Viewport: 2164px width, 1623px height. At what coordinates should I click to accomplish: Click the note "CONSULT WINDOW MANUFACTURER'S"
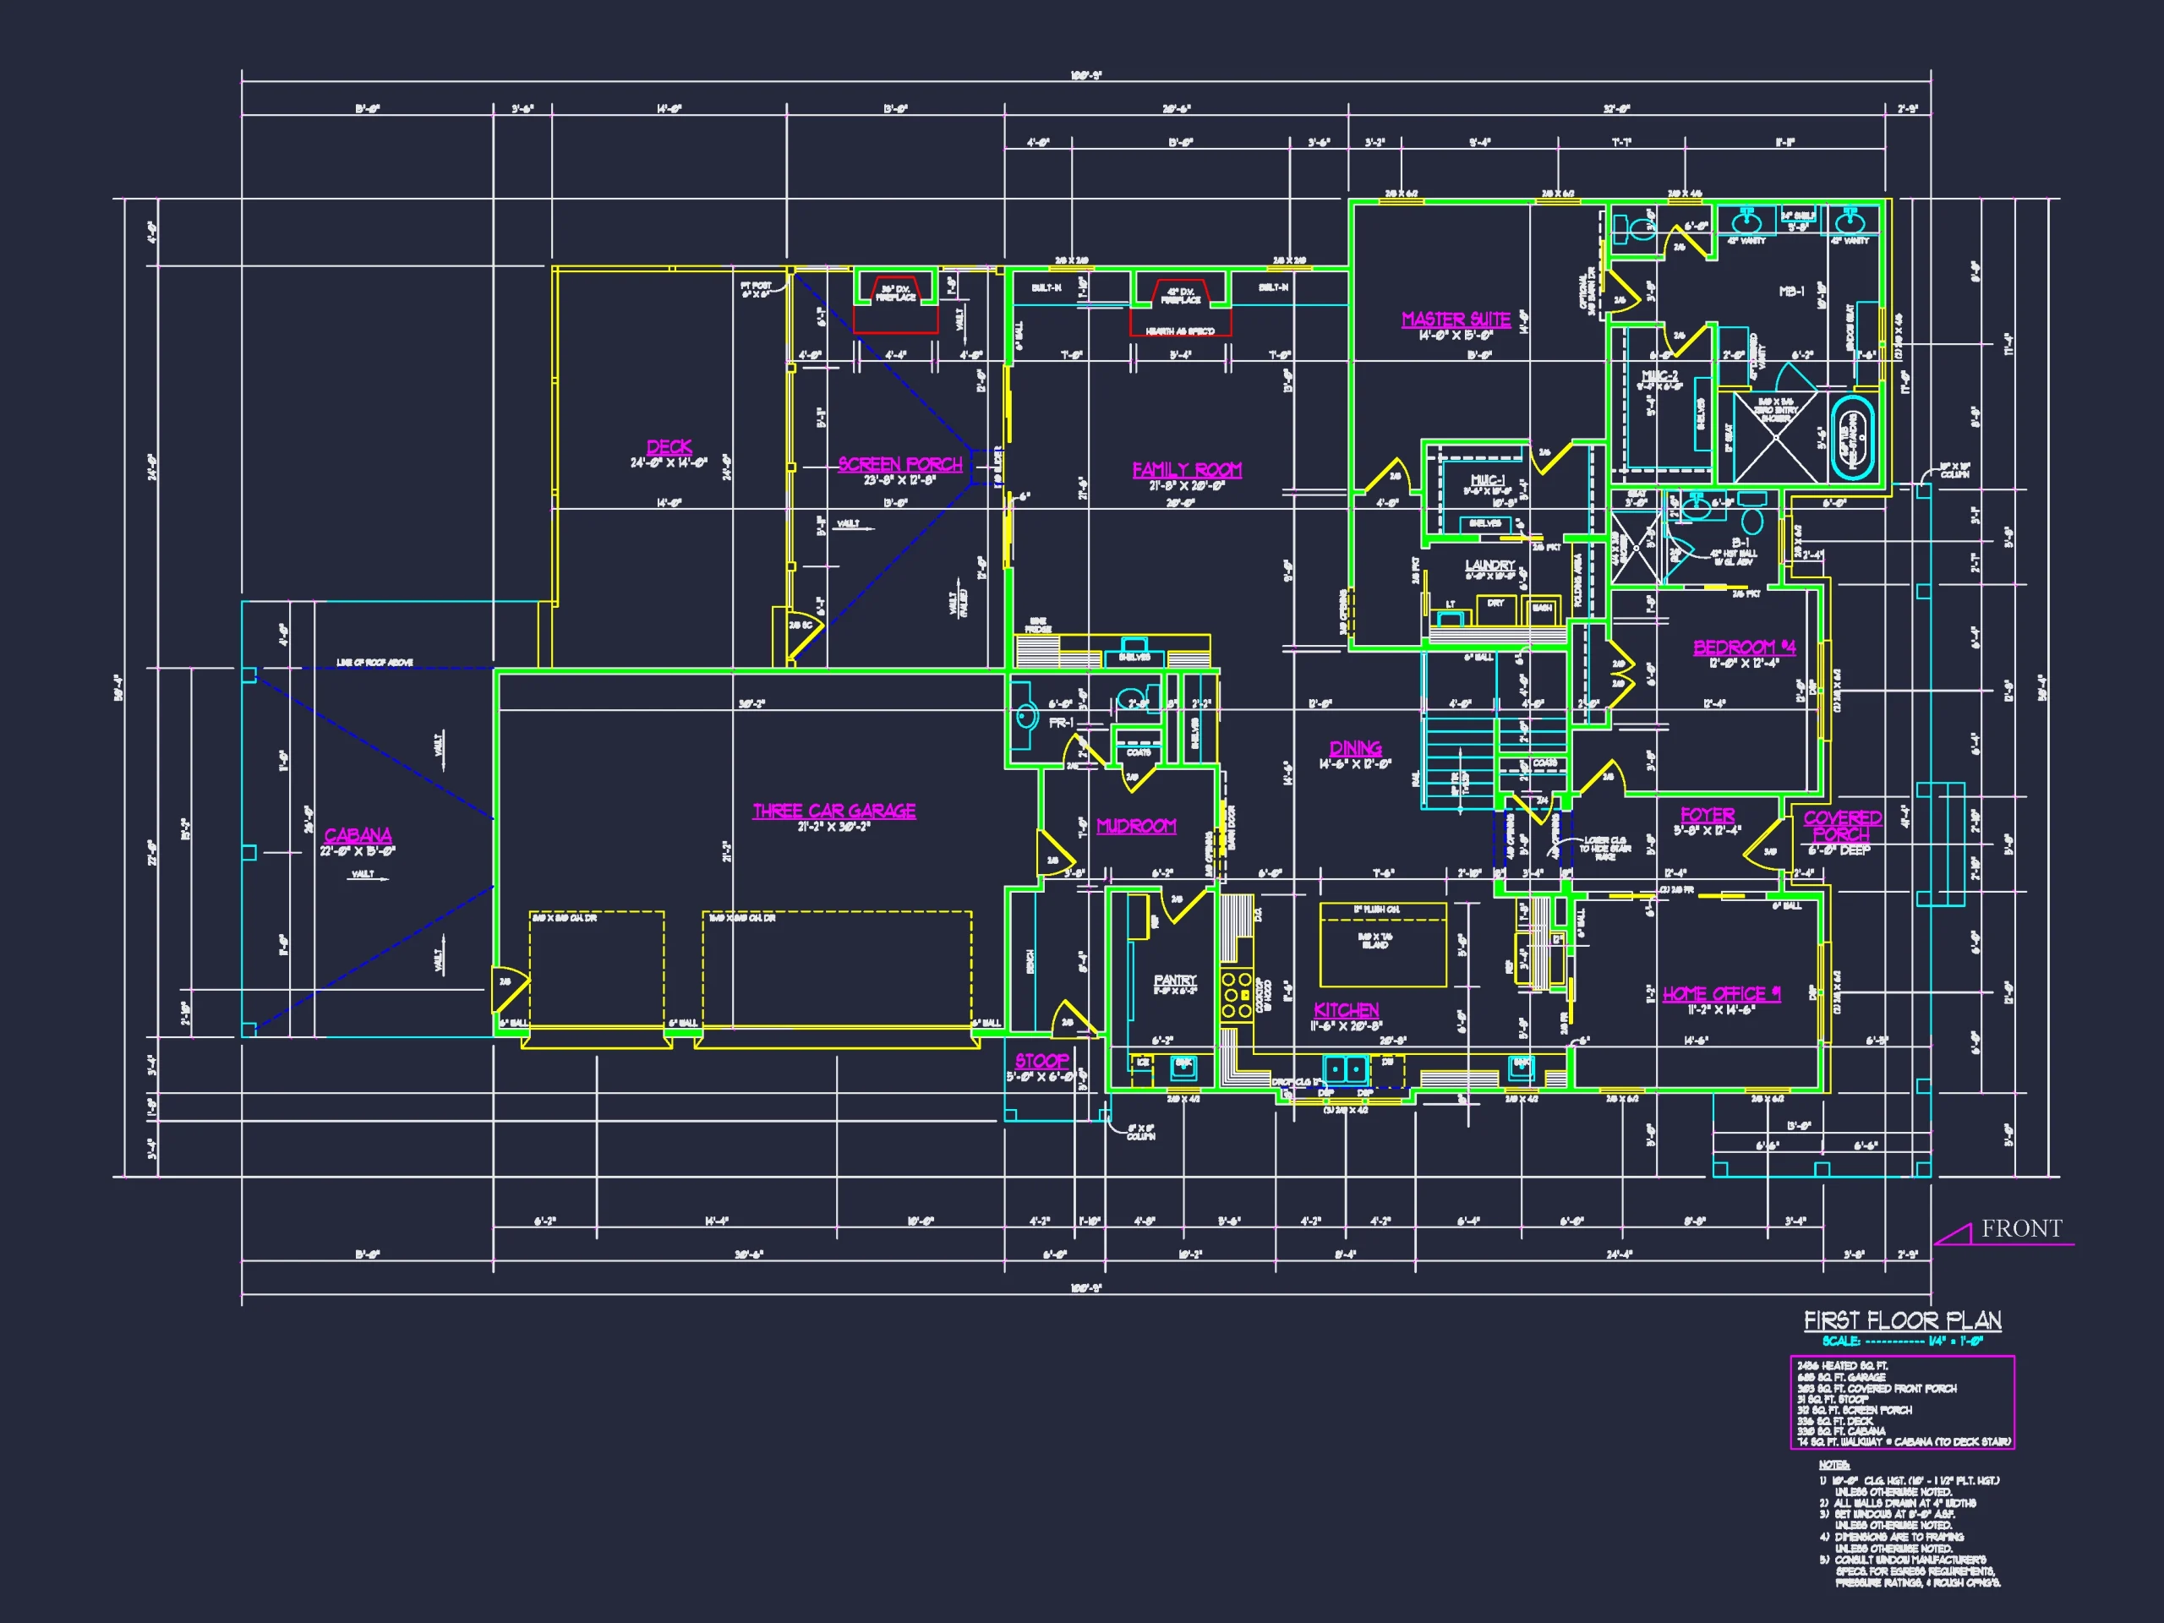point(1902,1560)
